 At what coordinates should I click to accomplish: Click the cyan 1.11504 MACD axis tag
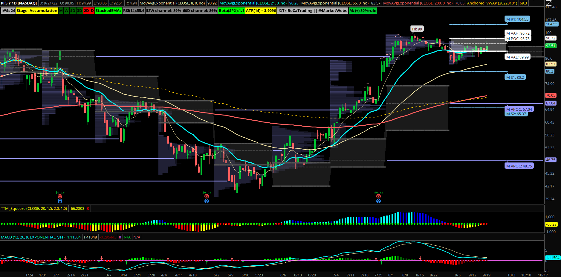pos(553,258)
